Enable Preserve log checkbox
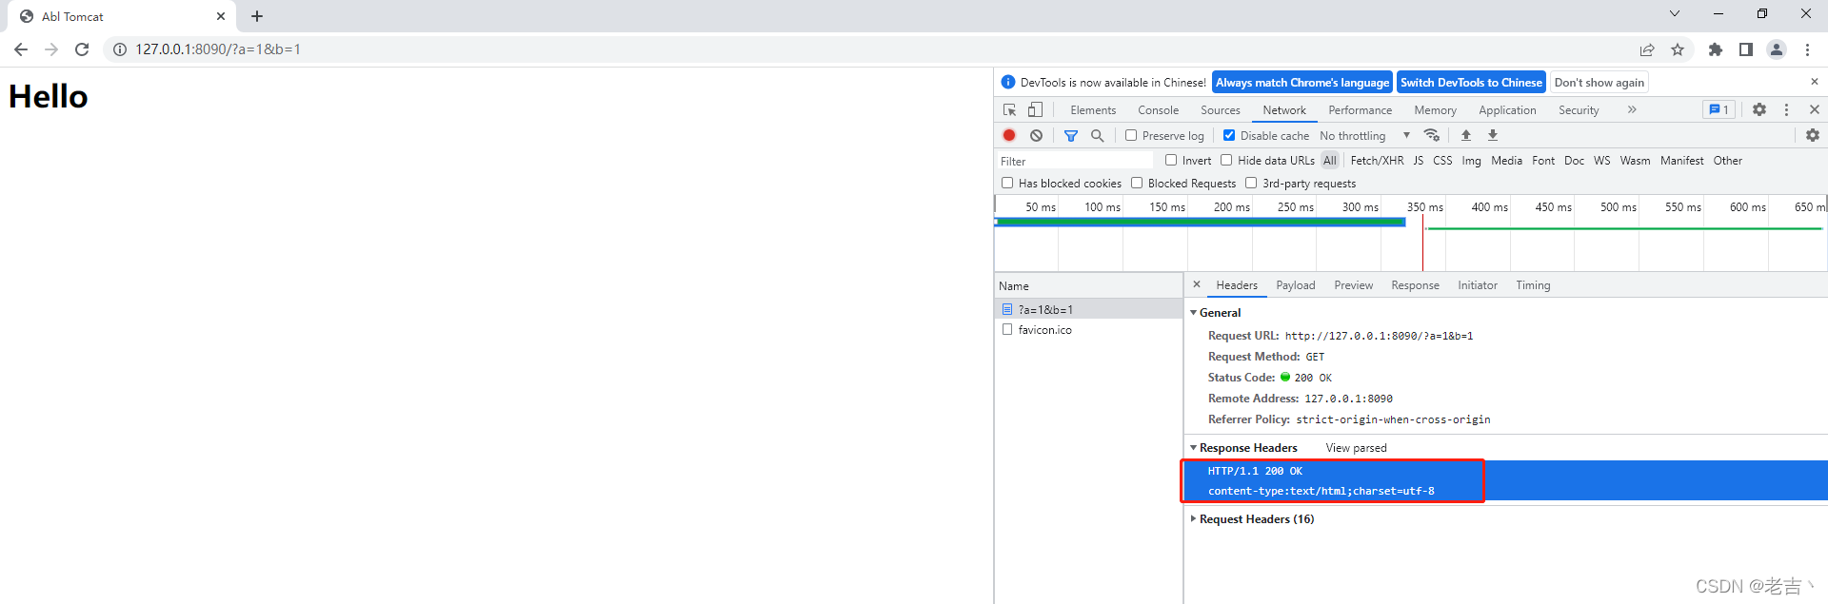The height and width of the screenshot is (604, 1828). point(1131,136)
